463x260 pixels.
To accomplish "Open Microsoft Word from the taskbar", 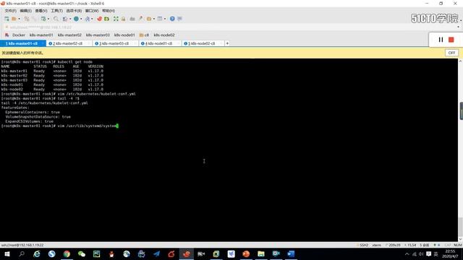I will coord(291,253).
